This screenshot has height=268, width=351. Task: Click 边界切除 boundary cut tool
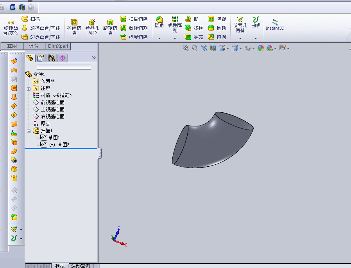click(x=134, y=37)
